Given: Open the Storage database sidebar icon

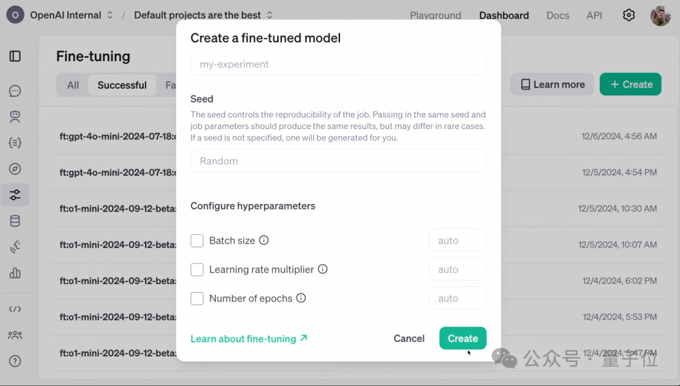Looking at the screenshot, I should click(x=14, y=221).
